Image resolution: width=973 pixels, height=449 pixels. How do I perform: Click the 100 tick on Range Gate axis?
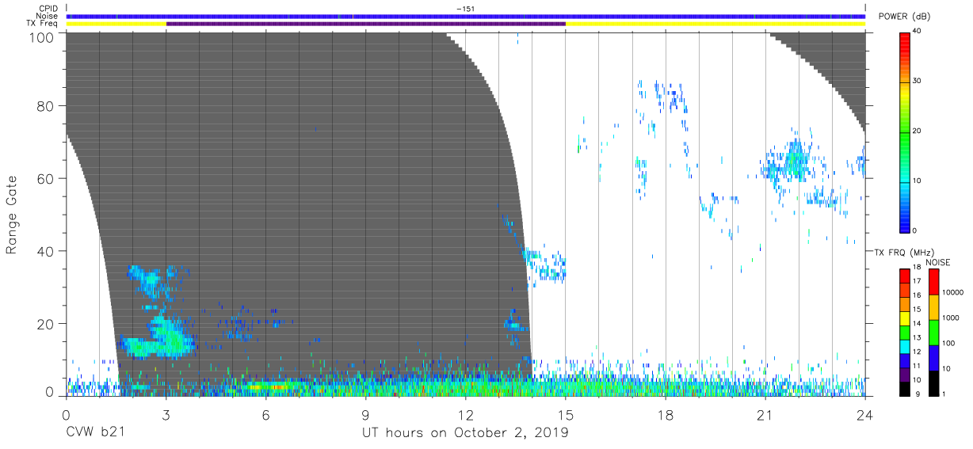pyautogui.click(x=41, y=36)
